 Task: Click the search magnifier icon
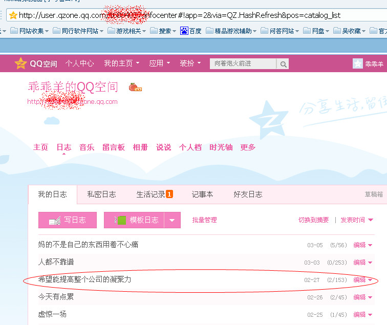[283, 64]
